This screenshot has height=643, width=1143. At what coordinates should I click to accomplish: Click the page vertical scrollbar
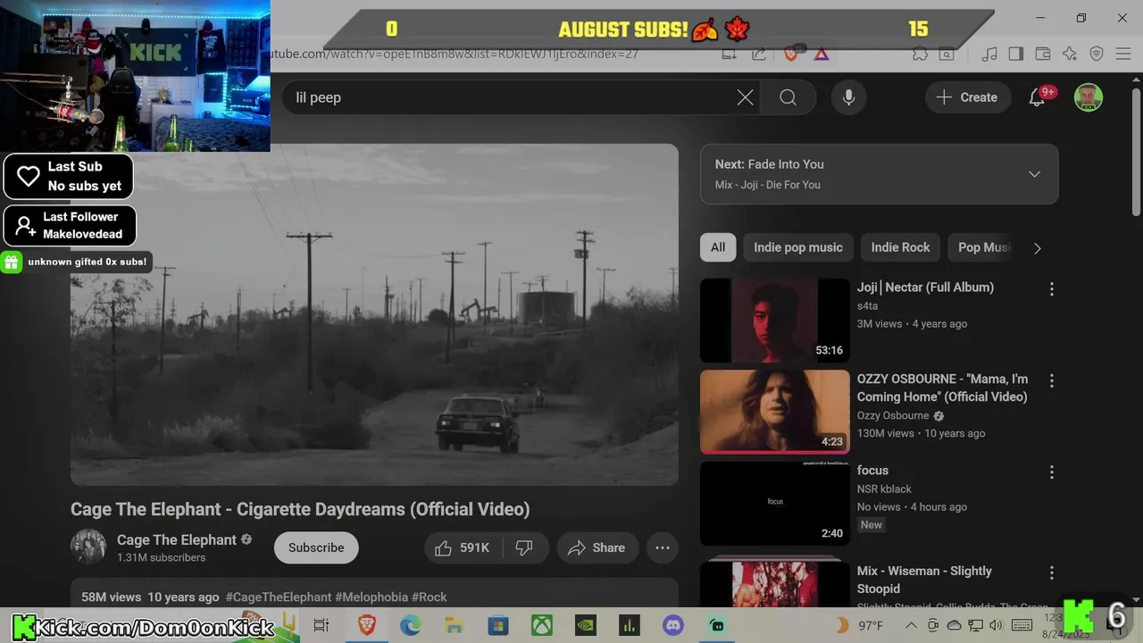tap(1136, 152)
